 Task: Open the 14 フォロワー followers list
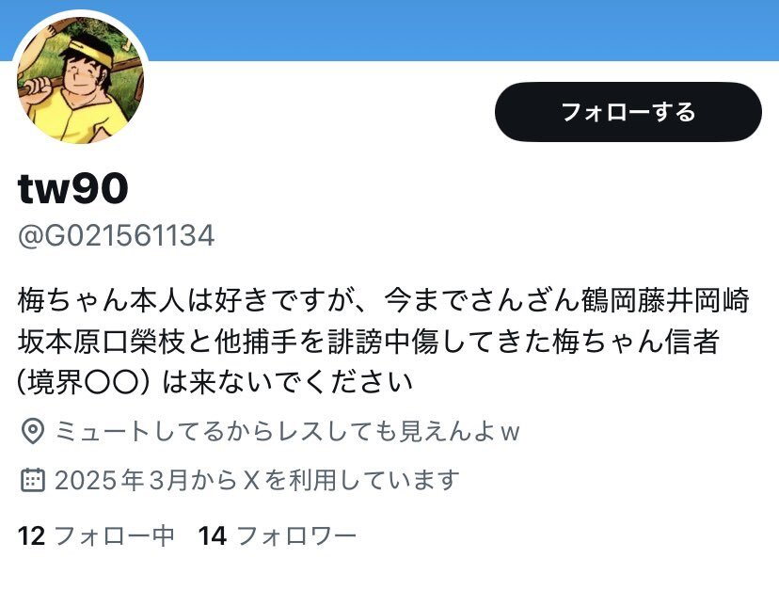click(278, 535)
